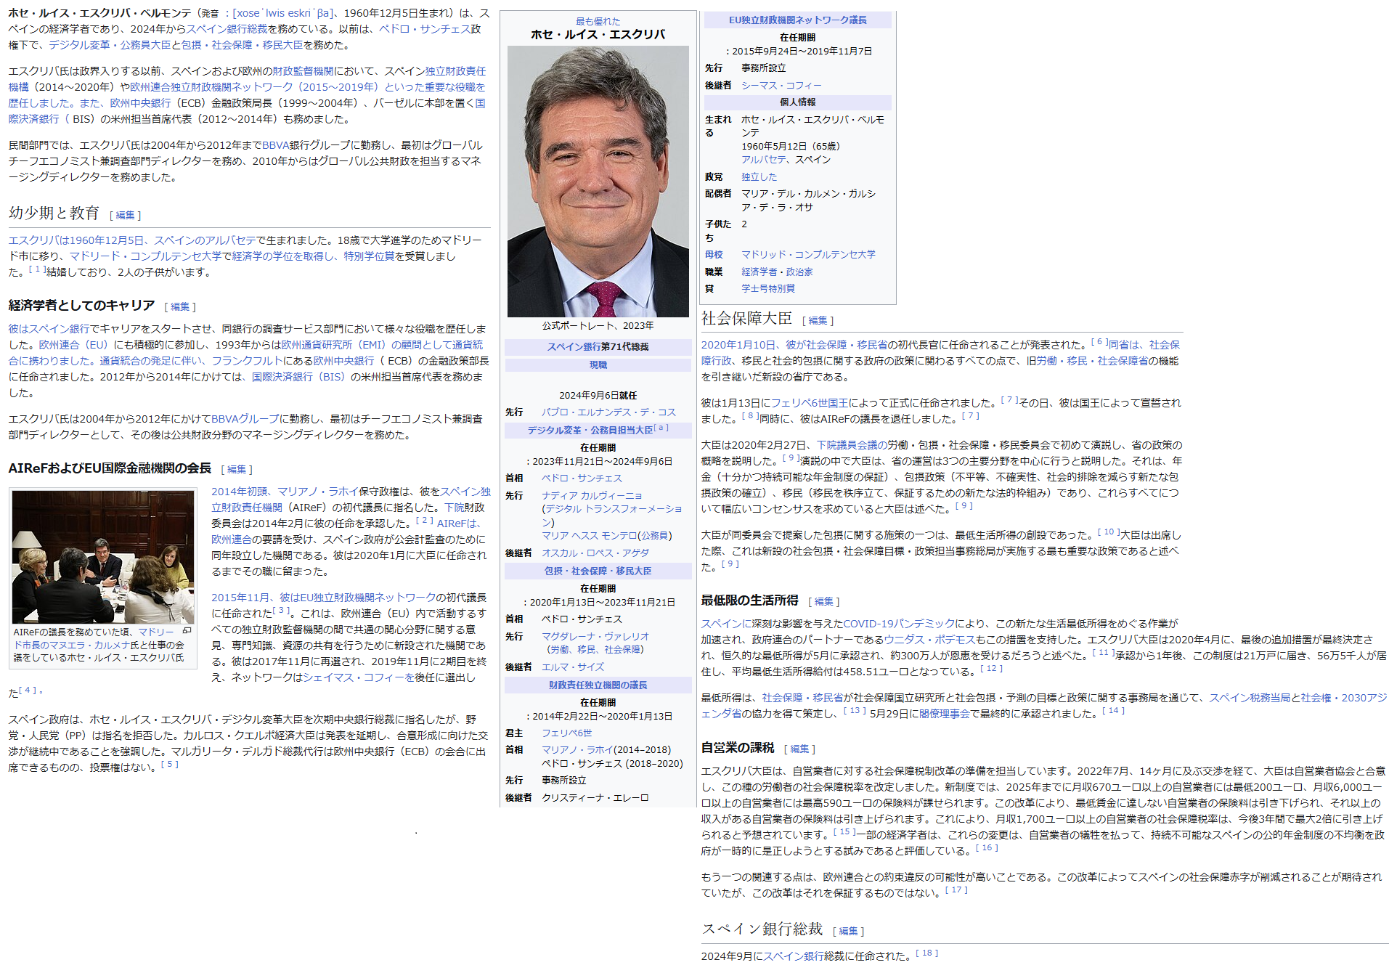Jump to footnote reference 18
1389x965 pixels.
[x=926, y=953]
